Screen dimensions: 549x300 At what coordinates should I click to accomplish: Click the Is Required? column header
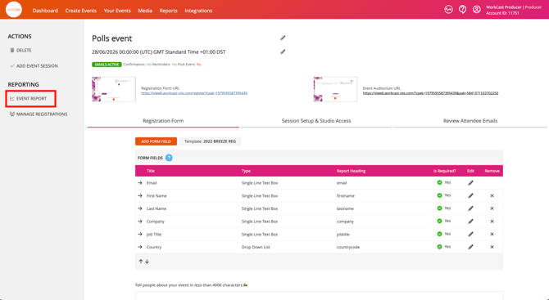point(445,171)
